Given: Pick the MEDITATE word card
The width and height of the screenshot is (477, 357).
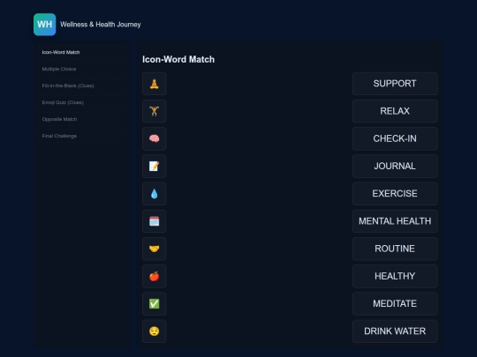Looking at the screenshot, I should 395,303.
